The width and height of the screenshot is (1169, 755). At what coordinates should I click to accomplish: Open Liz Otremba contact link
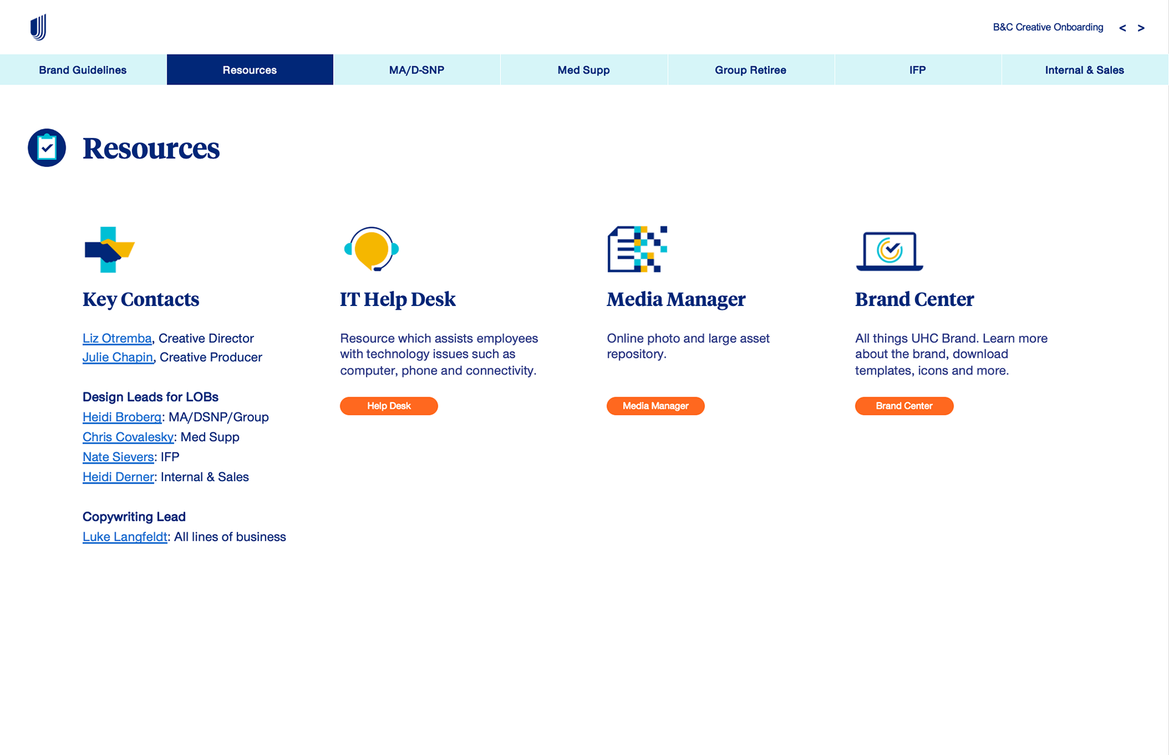point(117,338)
